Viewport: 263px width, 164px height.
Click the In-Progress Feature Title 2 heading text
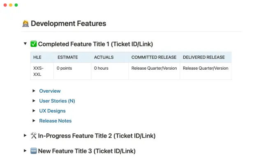click(97, 136)
